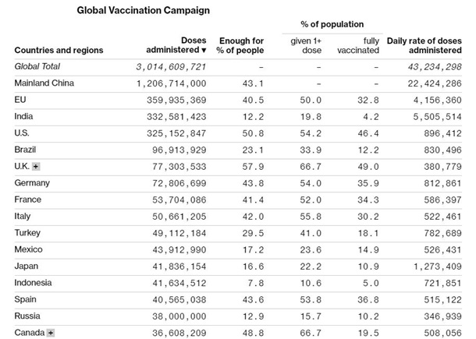Sort by given 1+ dose column header
This screenshot has height=339, width=476.
311,45
